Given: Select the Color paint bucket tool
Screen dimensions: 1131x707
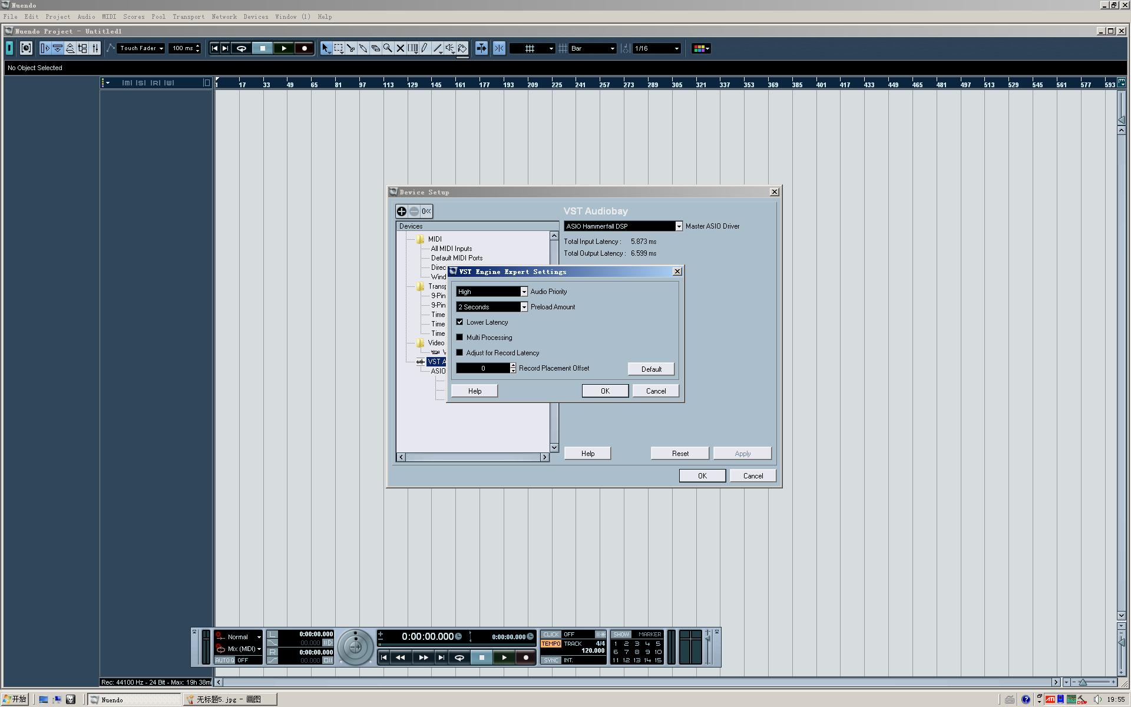Looking at the screenshot, I should click(x=462, y=48).
